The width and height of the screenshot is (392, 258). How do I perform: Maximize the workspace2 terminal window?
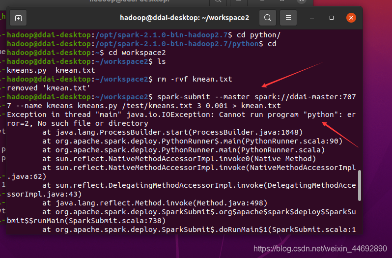[332, 18]
